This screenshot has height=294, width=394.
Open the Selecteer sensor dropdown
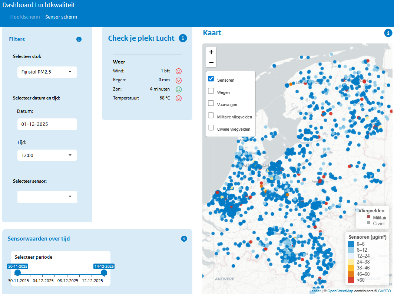pos(47,197)
